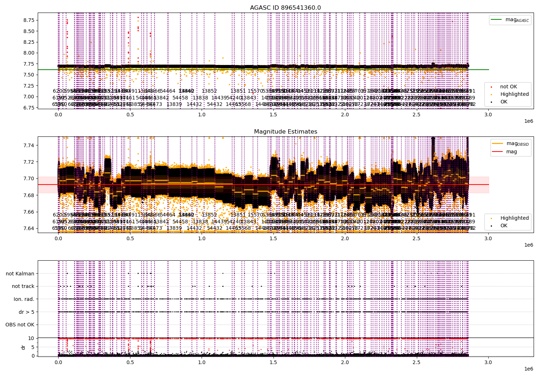Click the 7.70 y-axis tick label
Image resolution: width=539 pixels, height=377 pixels.
[x=29, y=178]
